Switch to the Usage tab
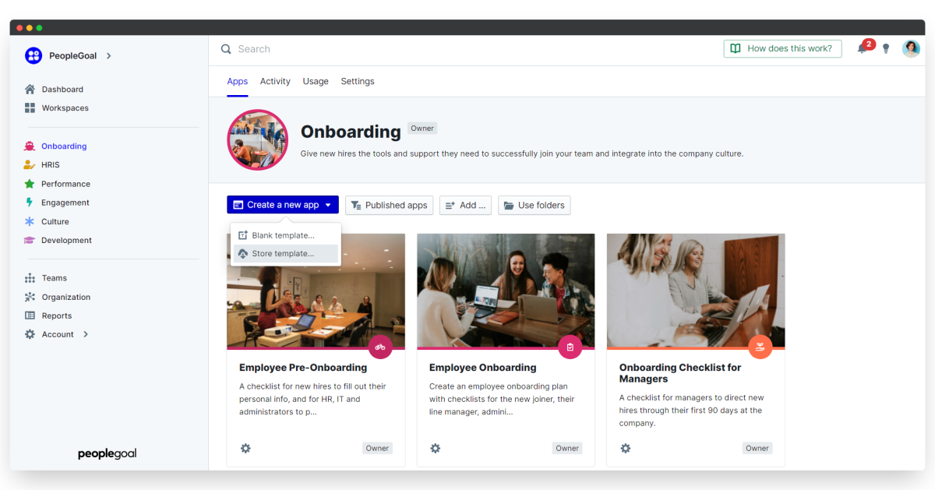Screen dimensions: 935x490 click(316, 82)
